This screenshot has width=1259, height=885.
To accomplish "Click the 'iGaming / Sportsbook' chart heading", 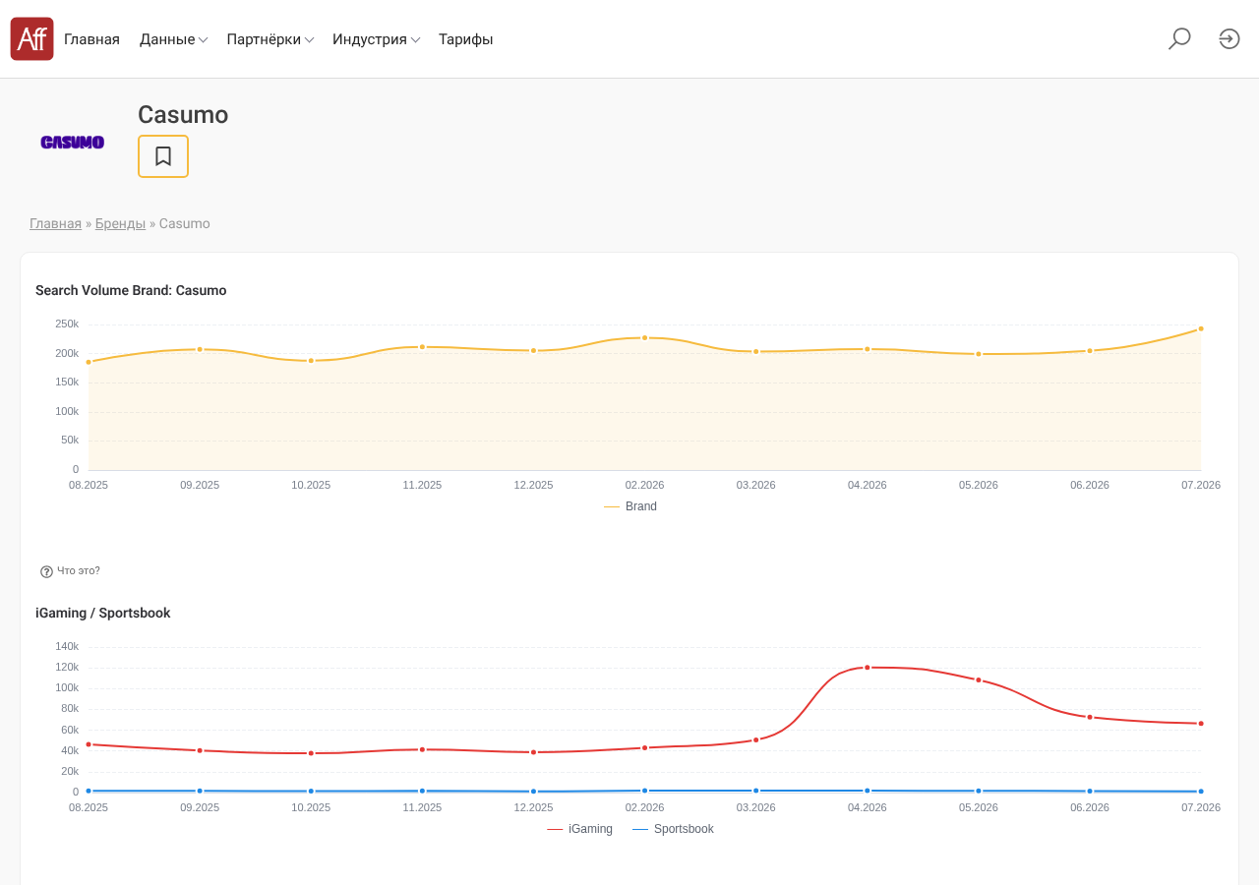I will tap(103, 613).
